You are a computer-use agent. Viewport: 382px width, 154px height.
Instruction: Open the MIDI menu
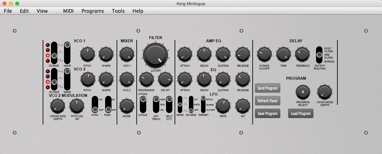pyautogui.click(x=68, y=11)
